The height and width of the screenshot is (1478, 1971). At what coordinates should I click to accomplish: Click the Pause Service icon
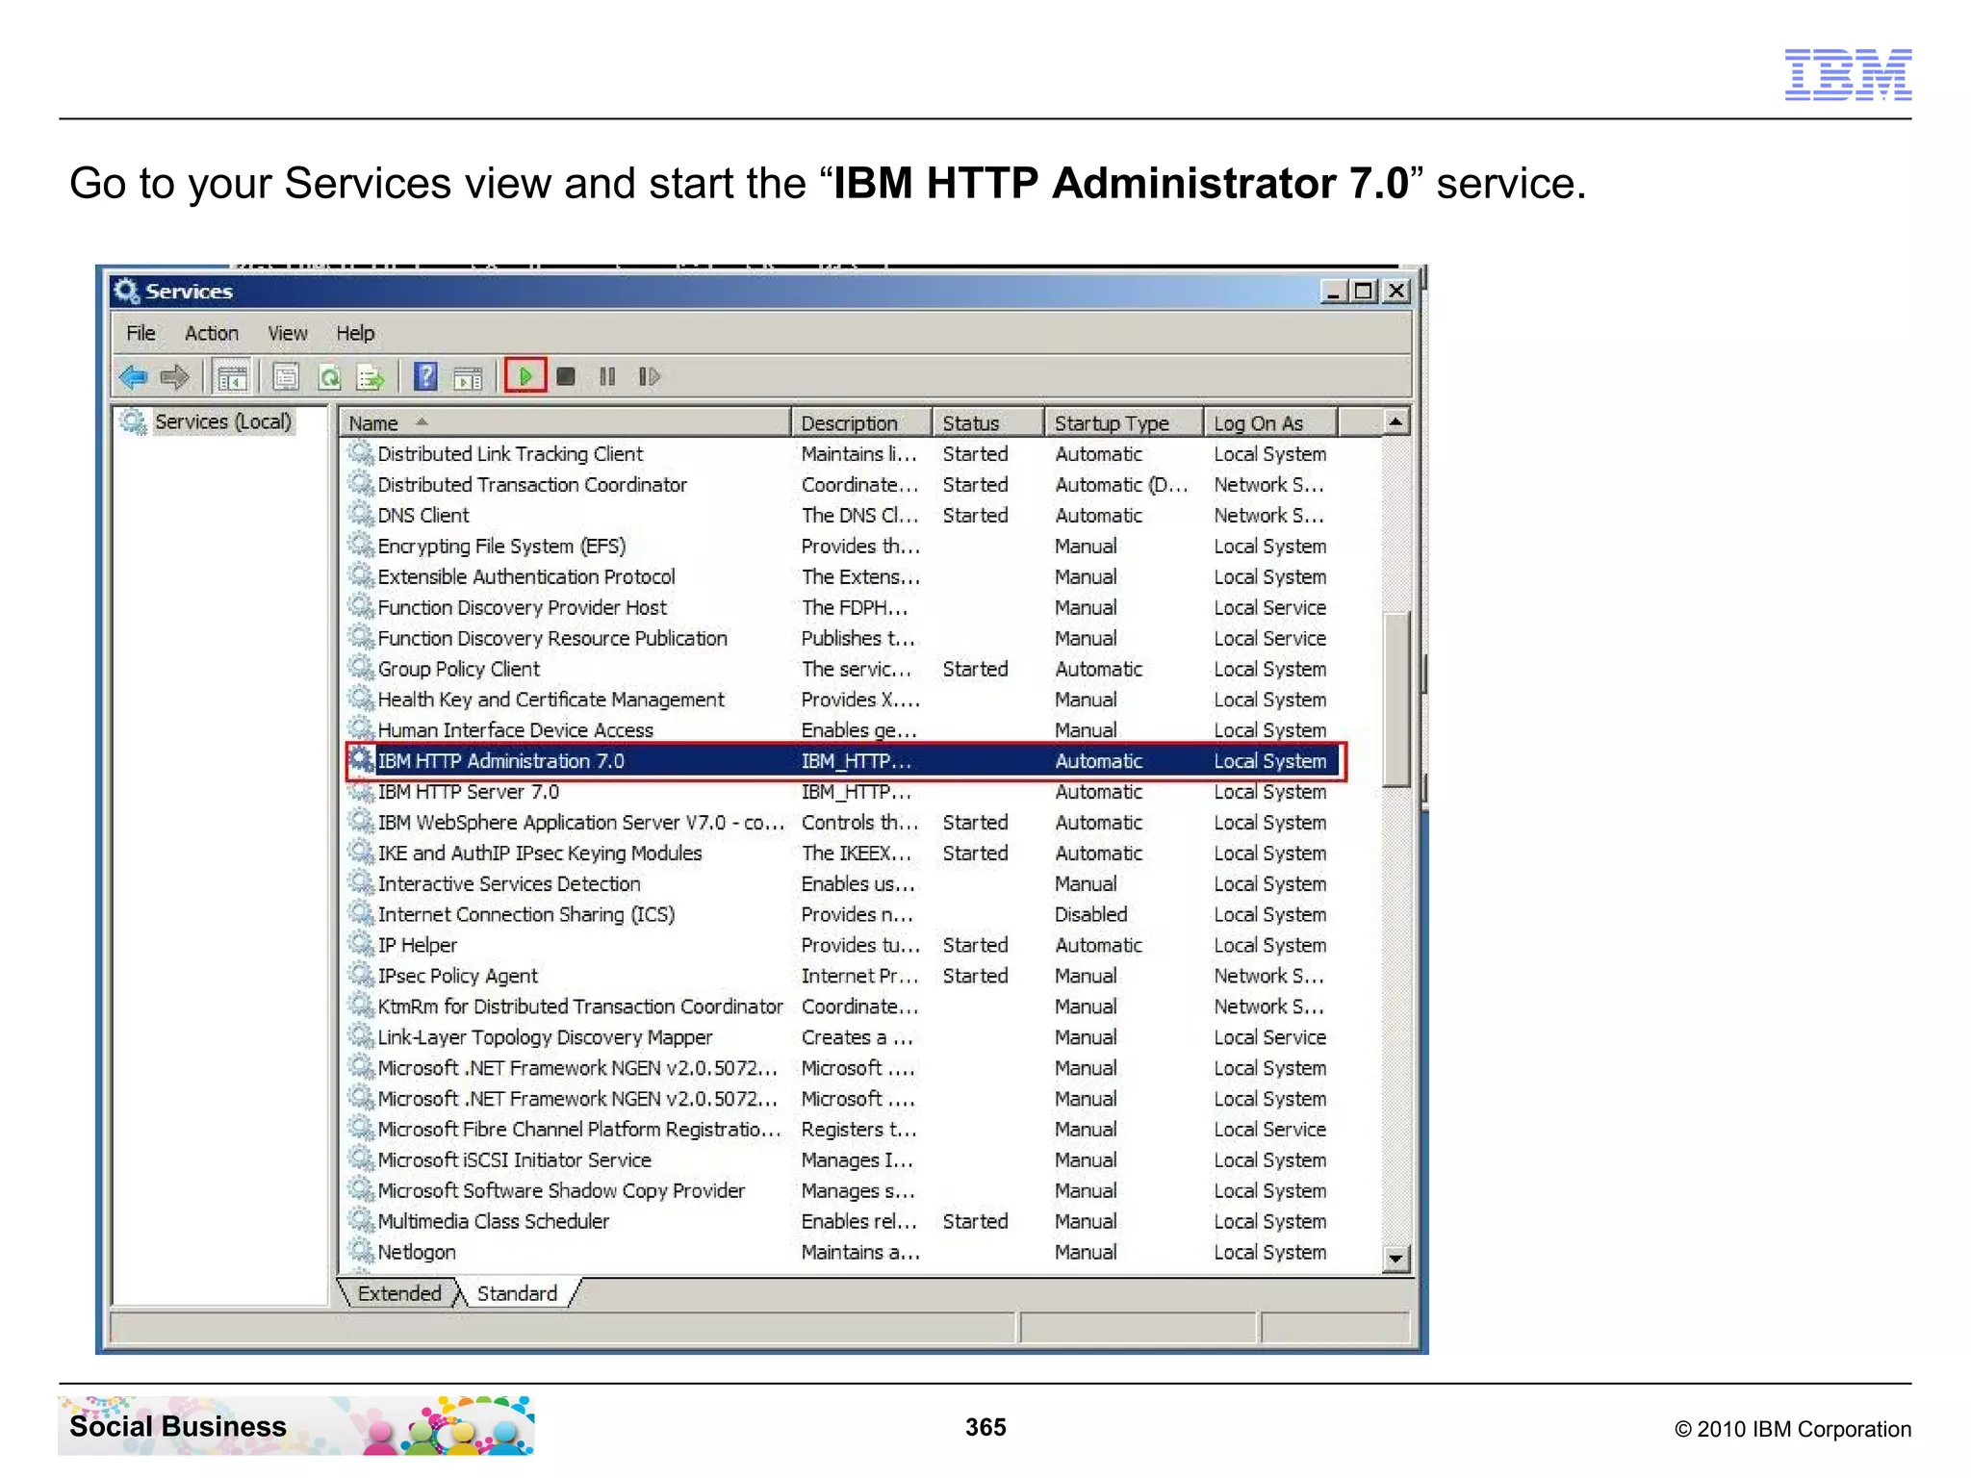607,376
